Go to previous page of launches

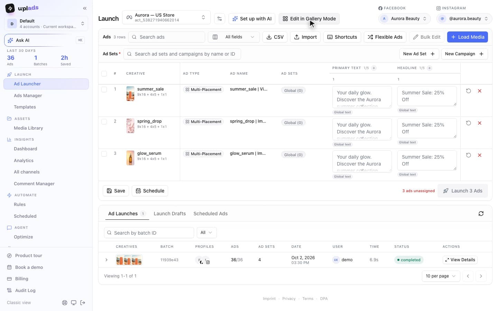(468, 276)
